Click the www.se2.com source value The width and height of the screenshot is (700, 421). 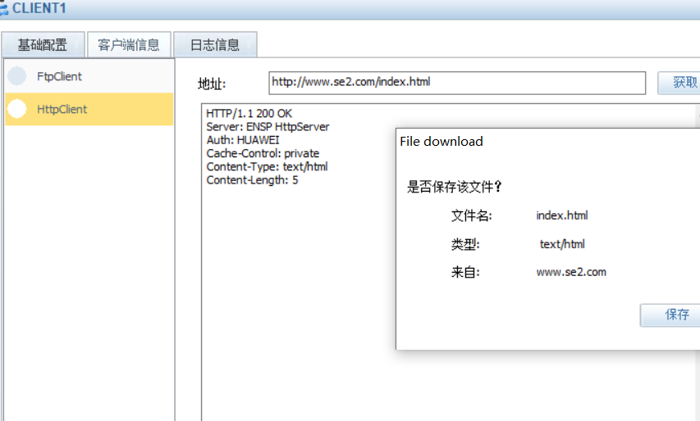pyautogui.click(x=571, y=272)
